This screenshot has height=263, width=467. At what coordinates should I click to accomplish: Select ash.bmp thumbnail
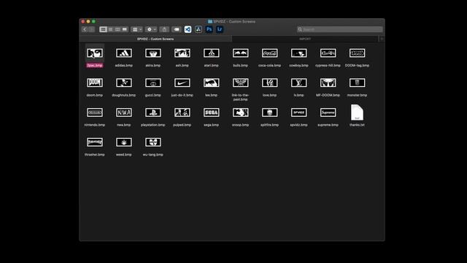(x=182, y=53)
